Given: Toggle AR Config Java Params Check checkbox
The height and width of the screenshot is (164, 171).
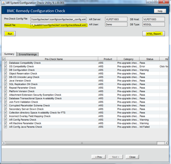Looking at the screenshot, I should [x=5, y=127].
